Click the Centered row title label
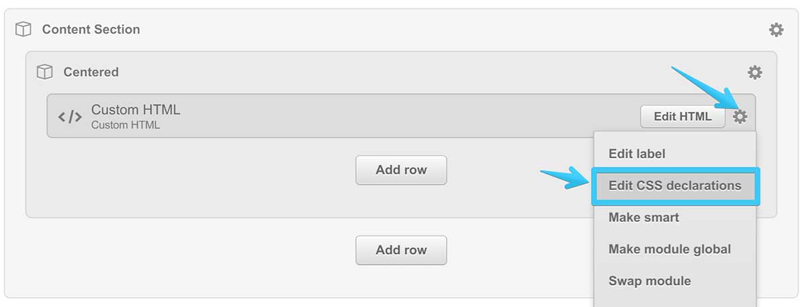The width and height of the screenshot is (806, 307). (x=91, y=72)
